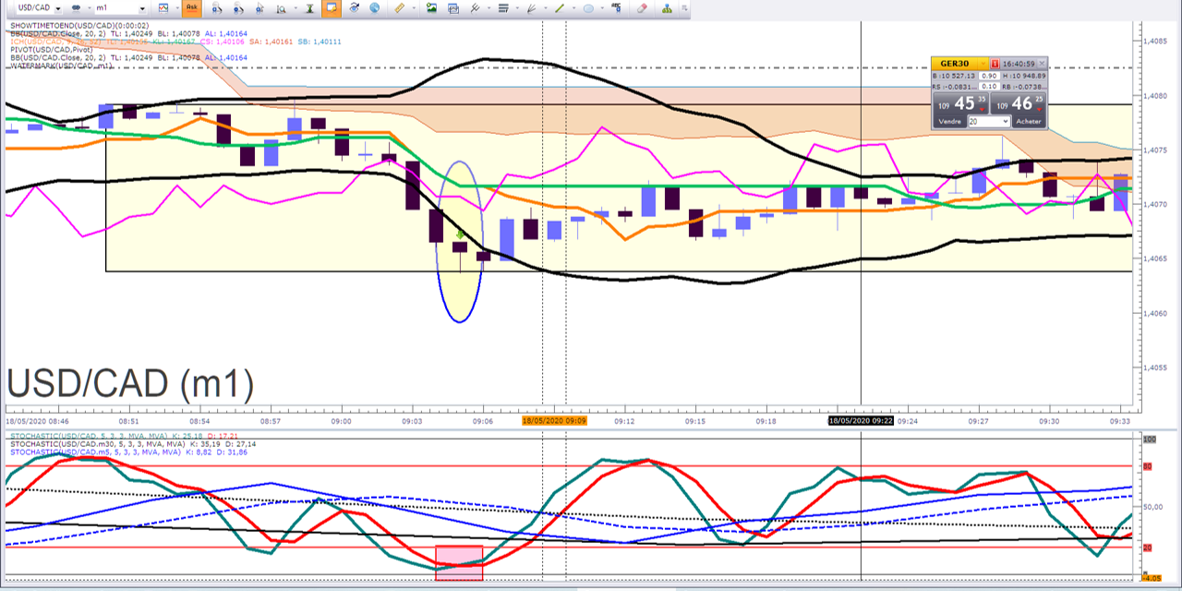1182x591 pixels.
Task: Click the 1,4080 price axis label
Action: click(x=1155, y=95)
